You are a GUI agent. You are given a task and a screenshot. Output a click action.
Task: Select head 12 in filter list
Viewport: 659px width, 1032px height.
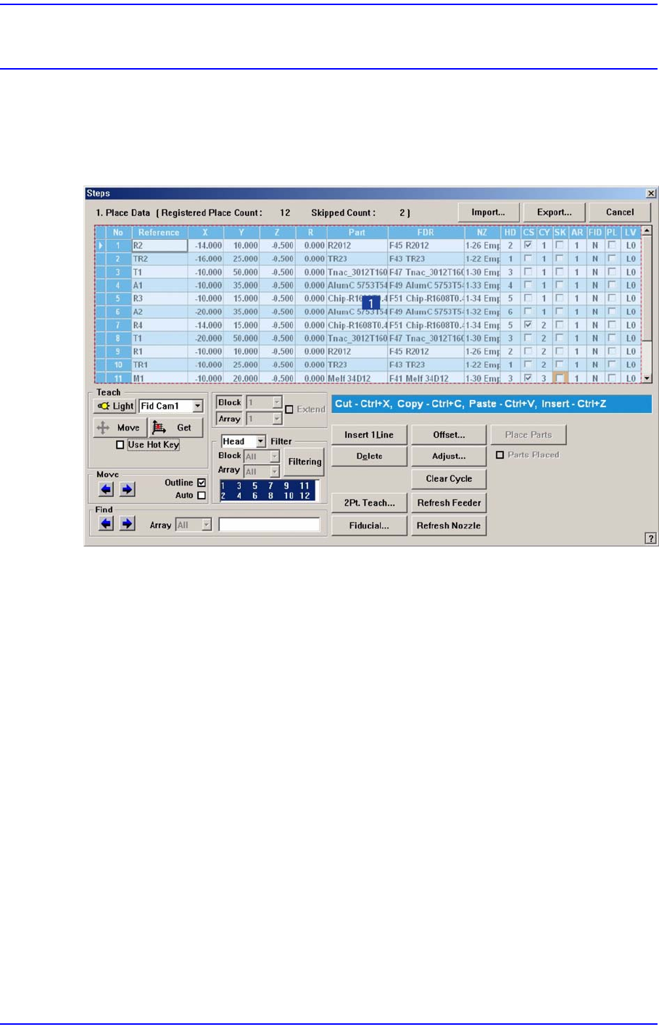point(304,496)
